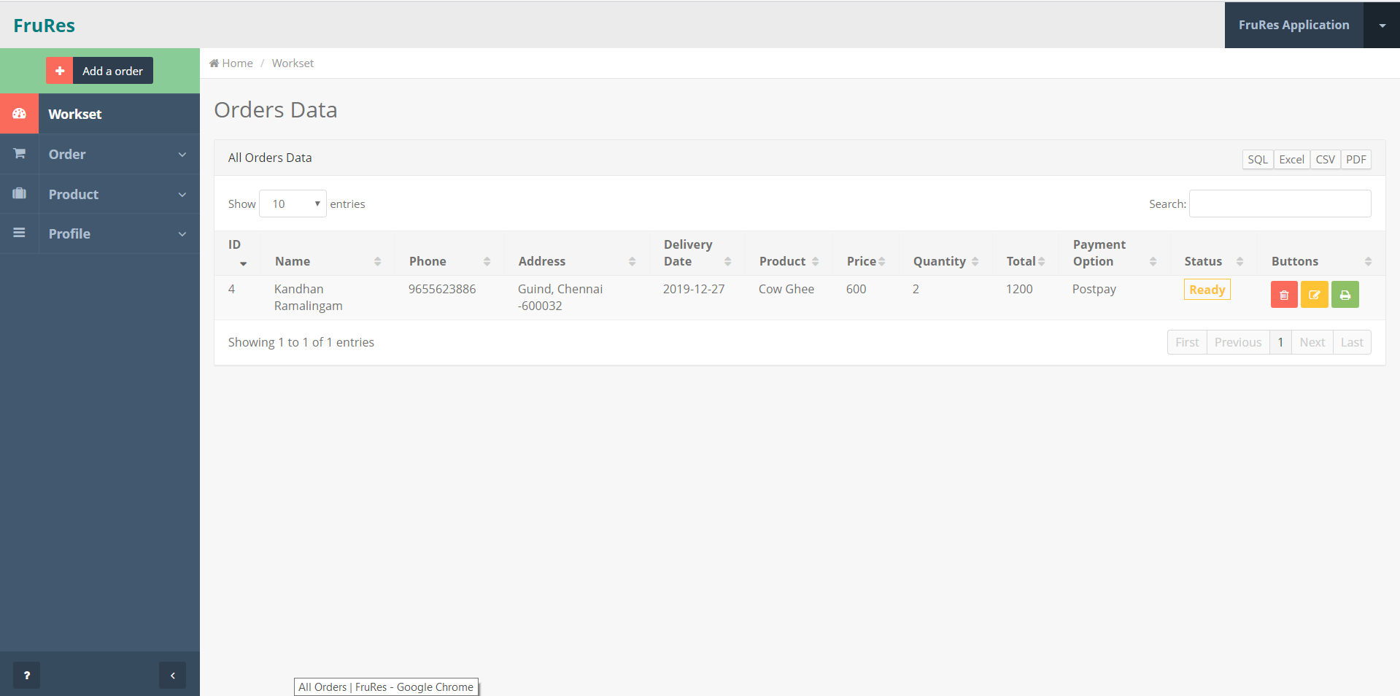This screenshot has height=696, width=1400.
Task: Click the Showing 1 to 1 of 1 entries text
Action: point(301,342)
